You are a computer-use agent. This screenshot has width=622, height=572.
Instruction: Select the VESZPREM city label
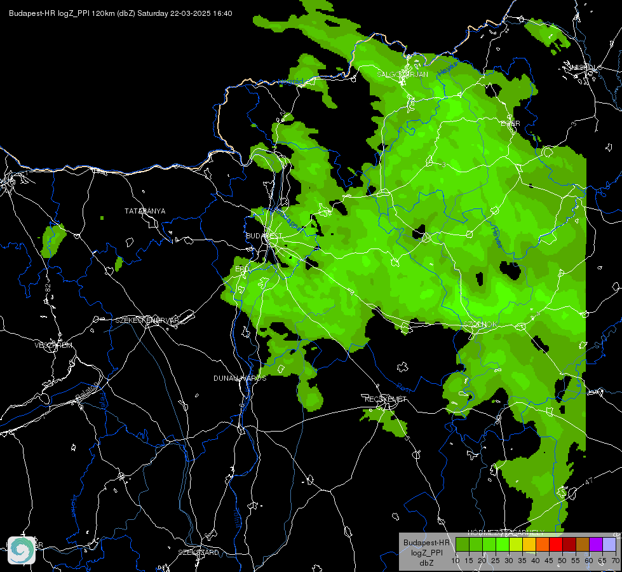pos(53,345)
